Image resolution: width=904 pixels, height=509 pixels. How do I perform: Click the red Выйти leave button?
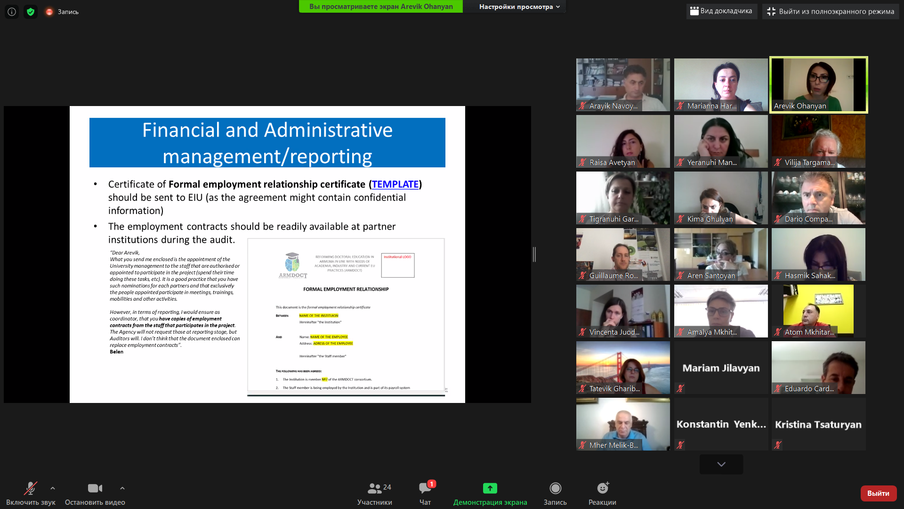tap(878, 493)
